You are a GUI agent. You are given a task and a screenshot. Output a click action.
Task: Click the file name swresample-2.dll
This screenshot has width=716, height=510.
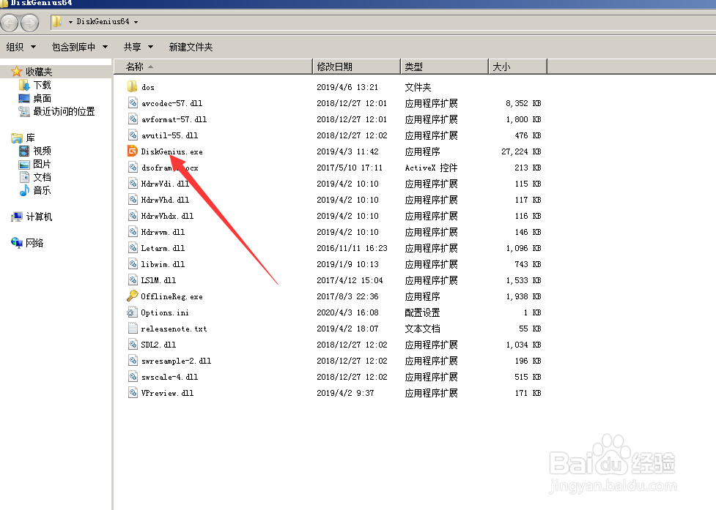click(x=177, y=361)
